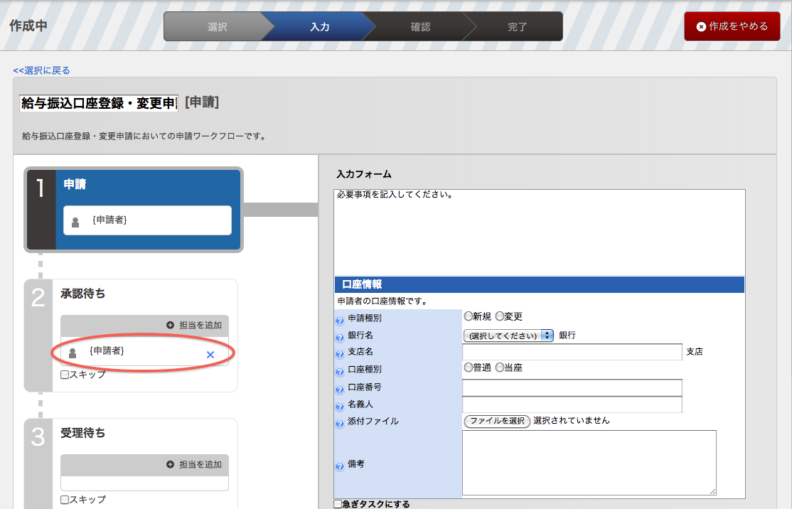Click the person icon in 申請 step

75,223
